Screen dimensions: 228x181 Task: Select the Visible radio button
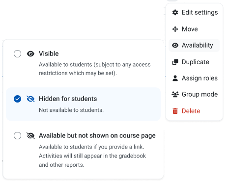tap(17, 53)
